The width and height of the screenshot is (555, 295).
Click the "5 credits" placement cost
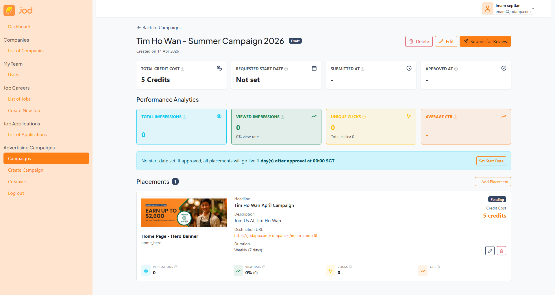pos(495,216)
